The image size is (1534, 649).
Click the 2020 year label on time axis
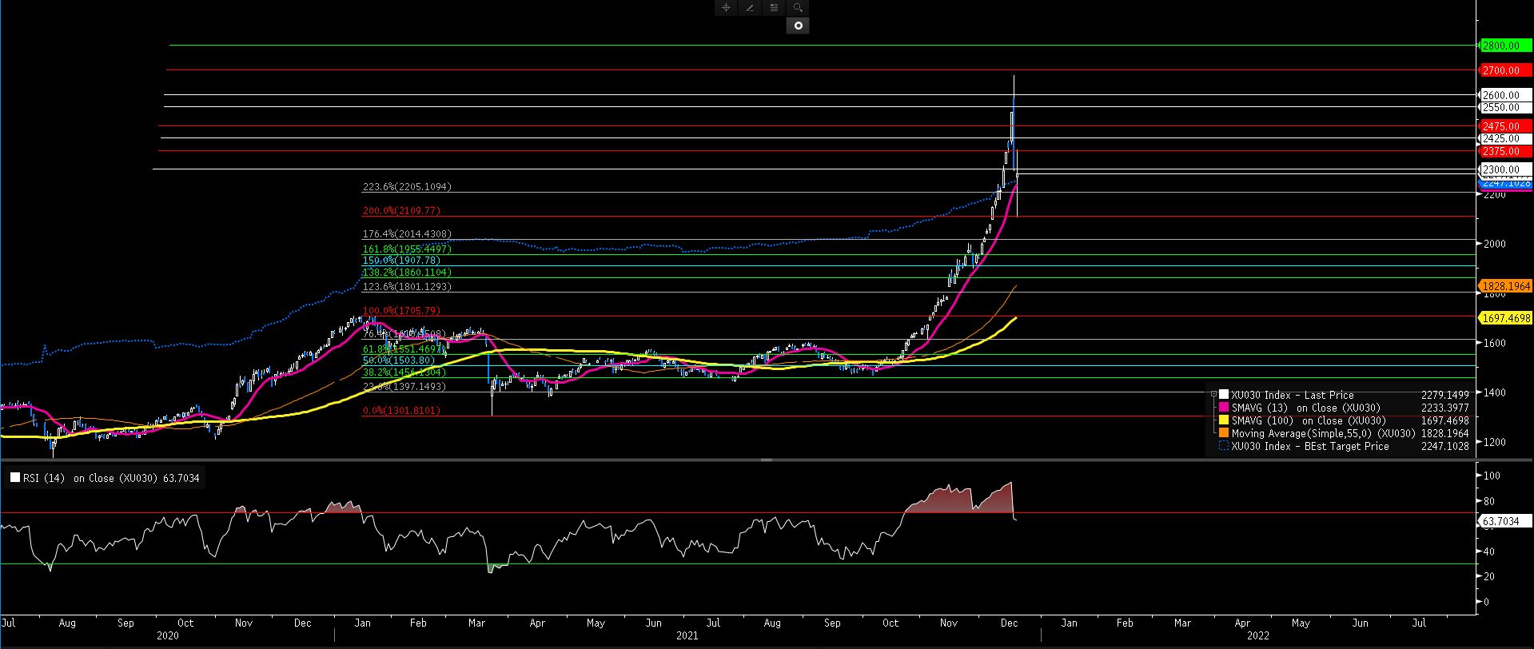(x=168, y=636)
